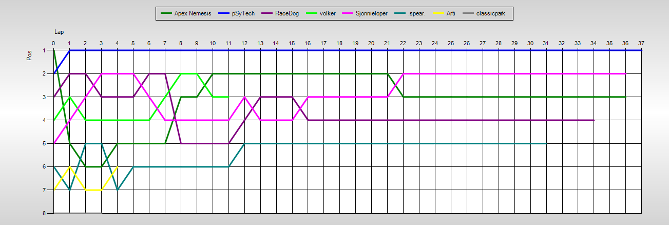Click the Pos axis title

(29, 55)
